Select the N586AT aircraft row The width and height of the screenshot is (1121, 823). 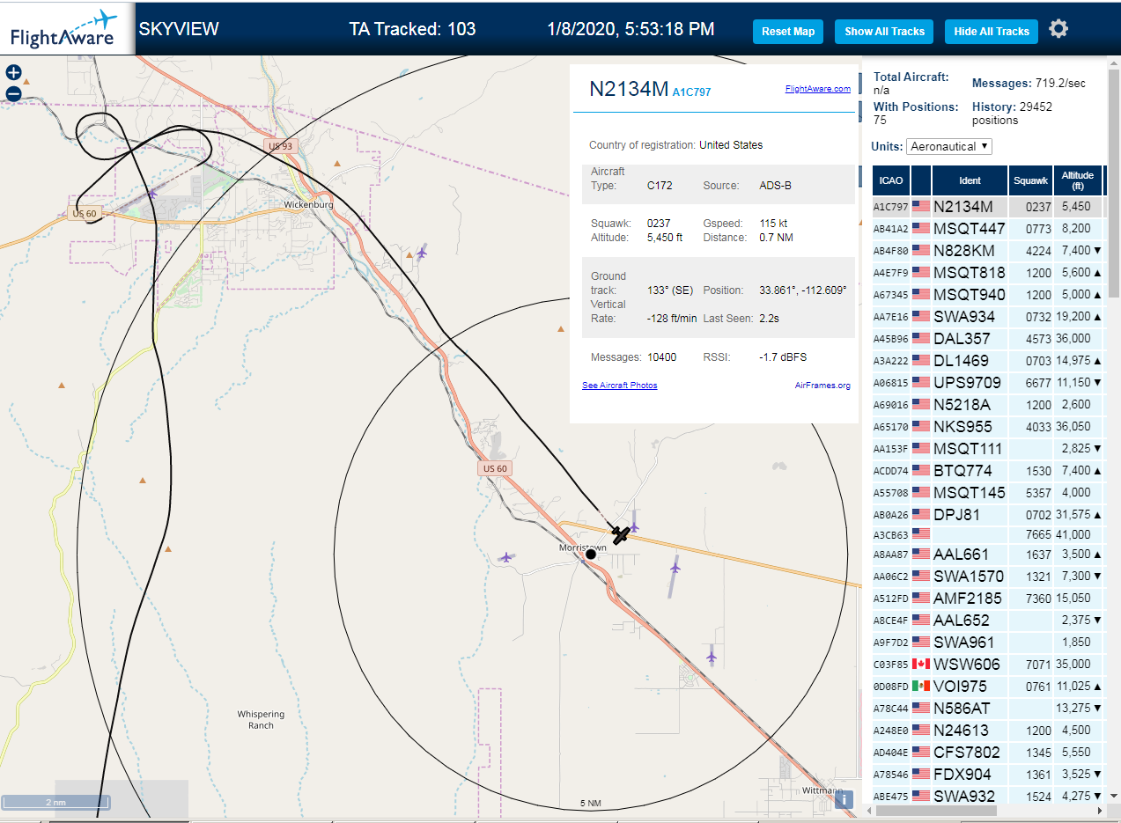pyautogui.click(x=989, y=708)
